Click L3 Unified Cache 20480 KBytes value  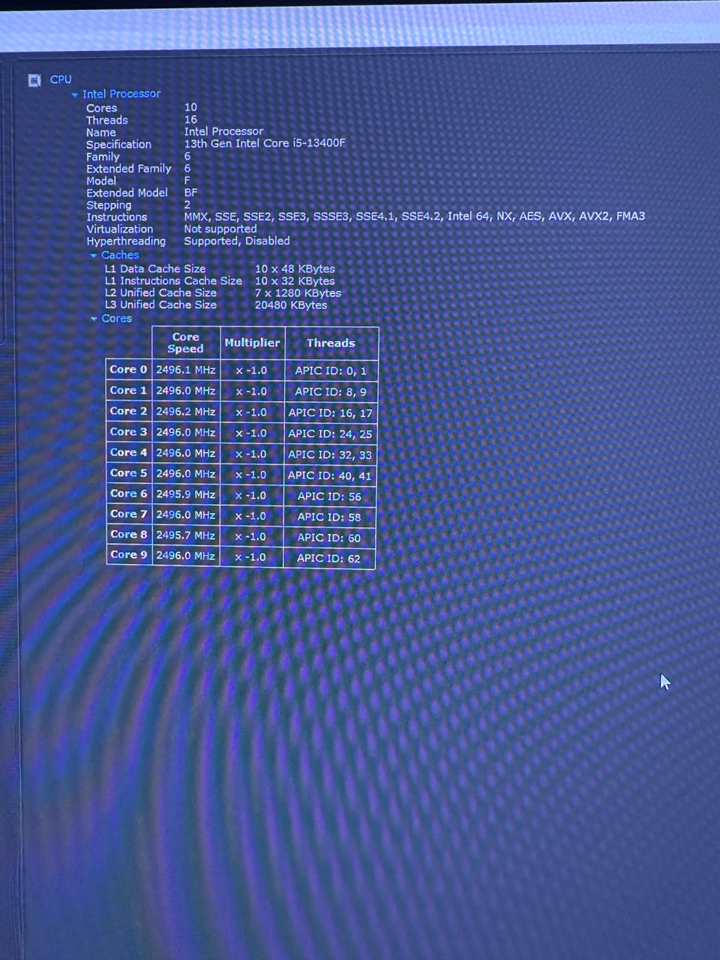tap(291, 305)
